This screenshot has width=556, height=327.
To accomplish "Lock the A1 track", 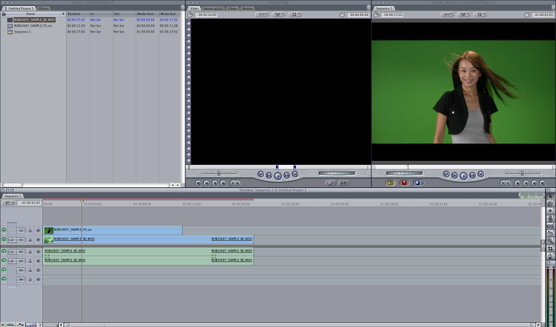I will [30, 252].
